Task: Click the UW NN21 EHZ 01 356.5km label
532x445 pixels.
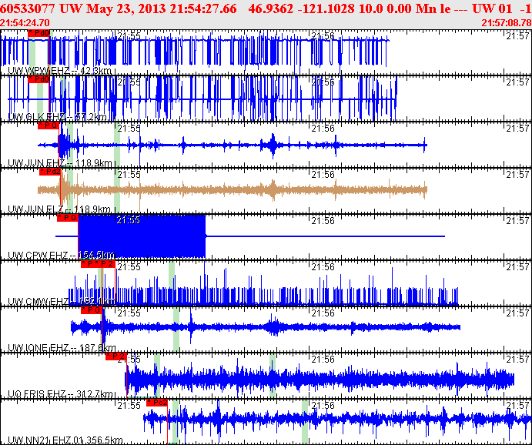Action: 65,440
